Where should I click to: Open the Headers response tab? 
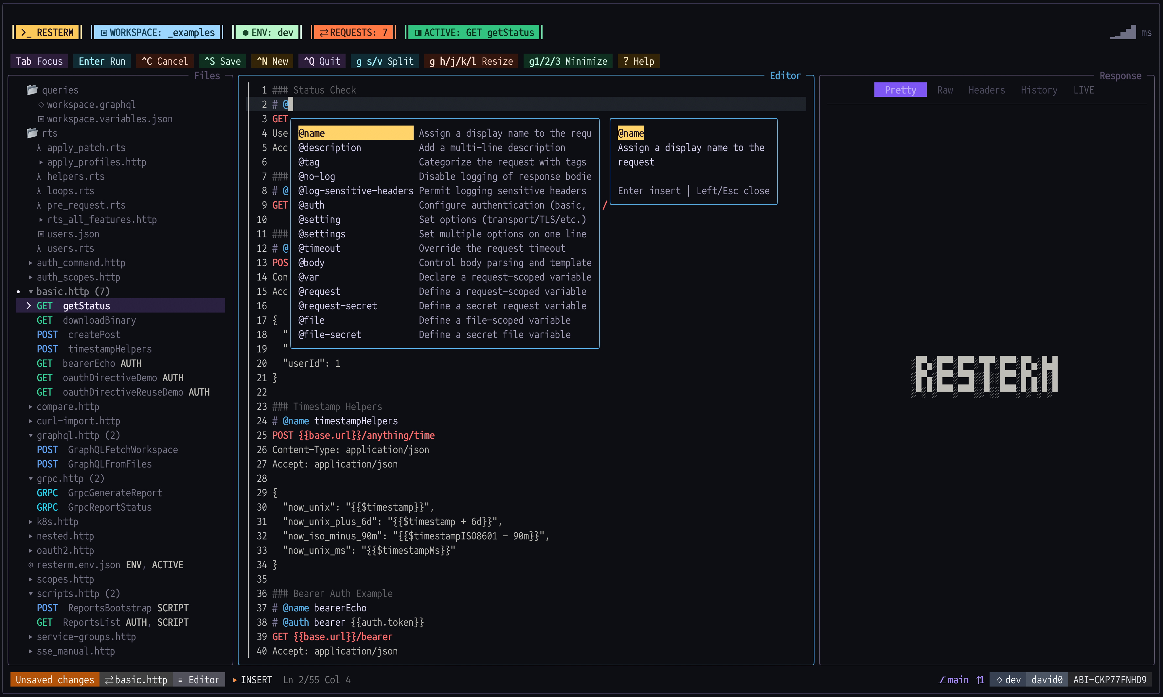point(986,90)
